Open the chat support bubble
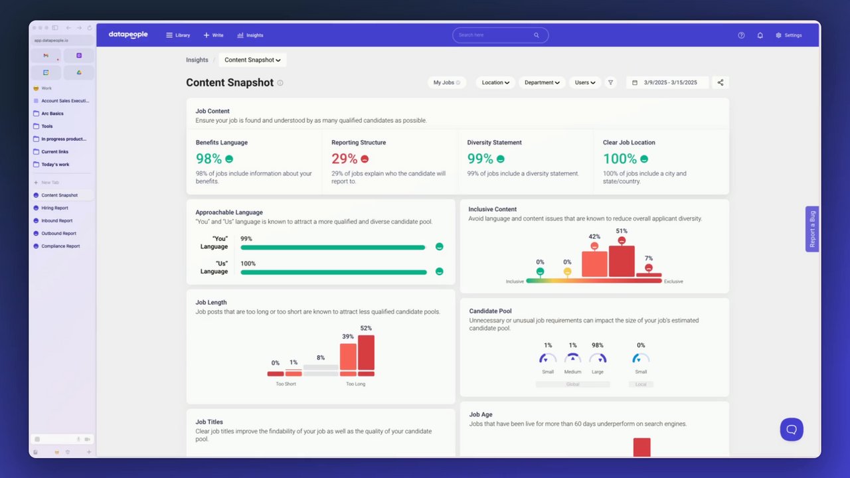Image resolution: width=850 pixels, height=478 pixels. click(x=792, y=430)
